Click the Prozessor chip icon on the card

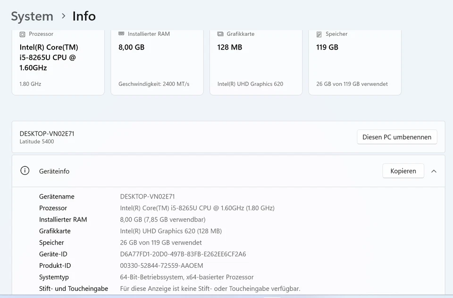coord(22,34)
